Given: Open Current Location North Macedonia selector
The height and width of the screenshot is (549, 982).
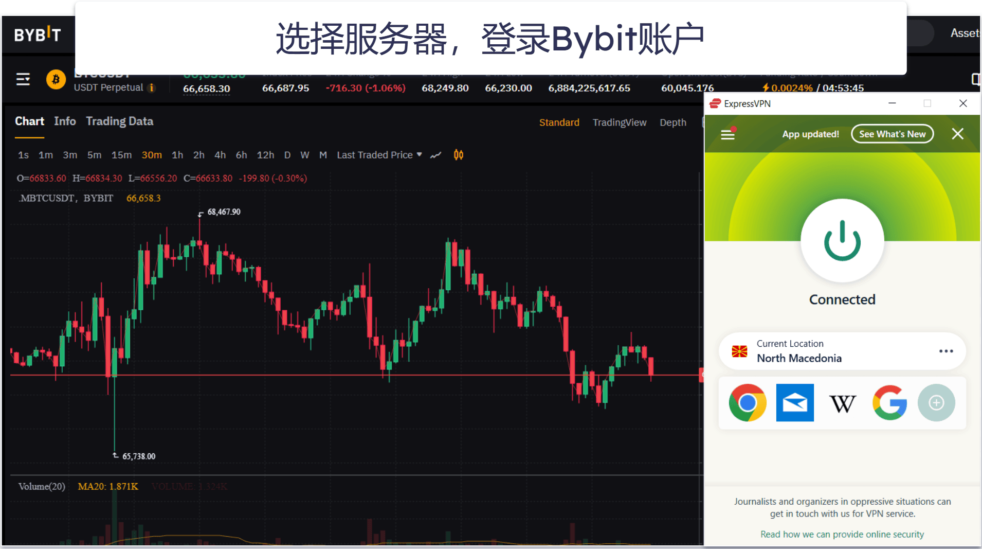Looking at the screenshot, I should (842, 351).
